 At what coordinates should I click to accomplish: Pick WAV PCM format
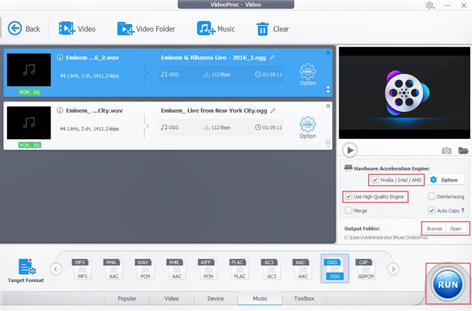click(145, 269)
